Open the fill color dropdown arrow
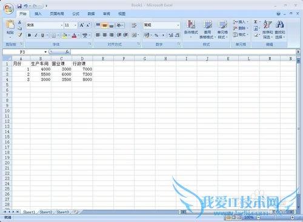 click(69, 36)
